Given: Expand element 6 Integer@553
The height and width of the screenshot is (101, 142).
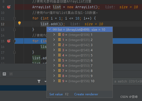Looking at the screenshot, I should point(54,65).
